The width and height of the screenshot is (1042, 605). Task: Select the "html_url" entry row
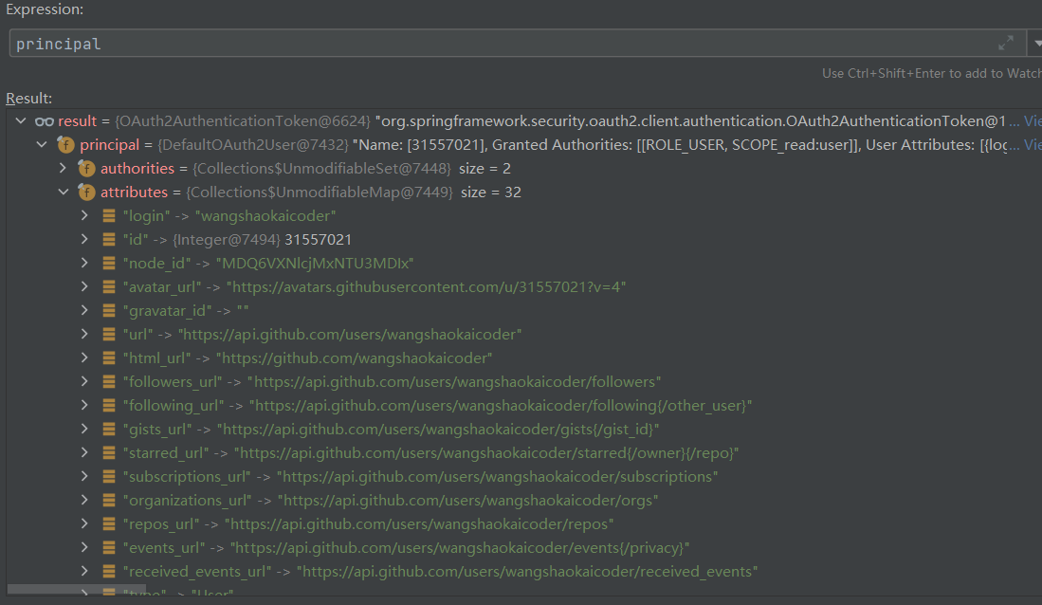click(307, 358)
